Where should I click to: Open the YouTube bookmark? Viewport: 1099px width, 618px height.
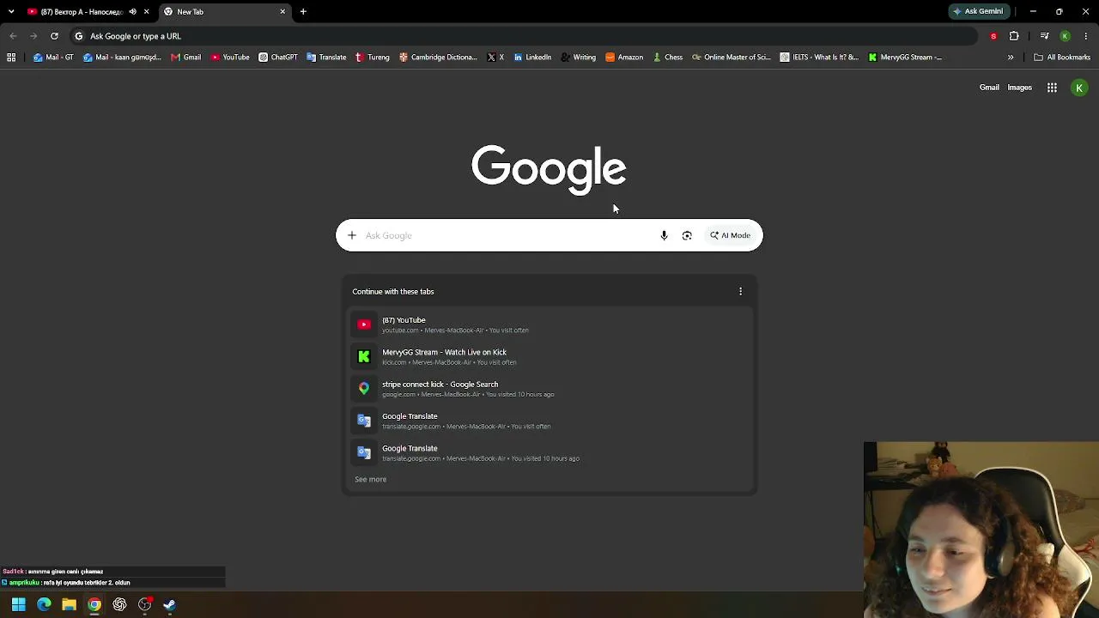click(x=230, y=58)
